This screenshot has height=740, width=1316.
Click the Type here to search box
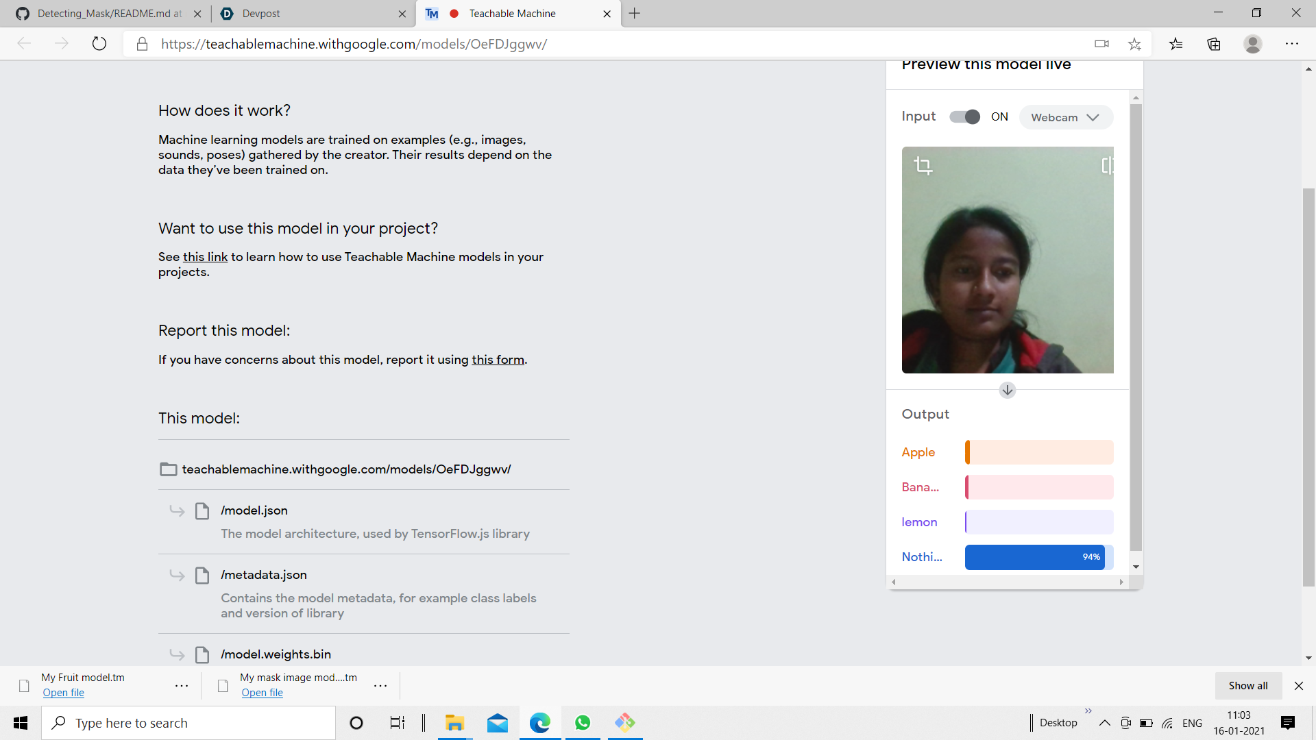[x=188, y=723]
